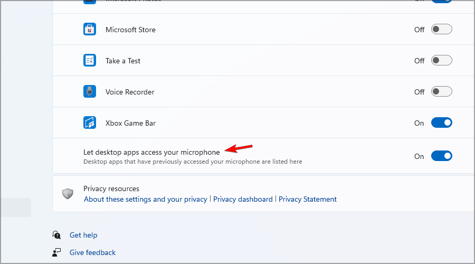
Task: Click the Give feedback person icon
Action: (x=56, y=252)
